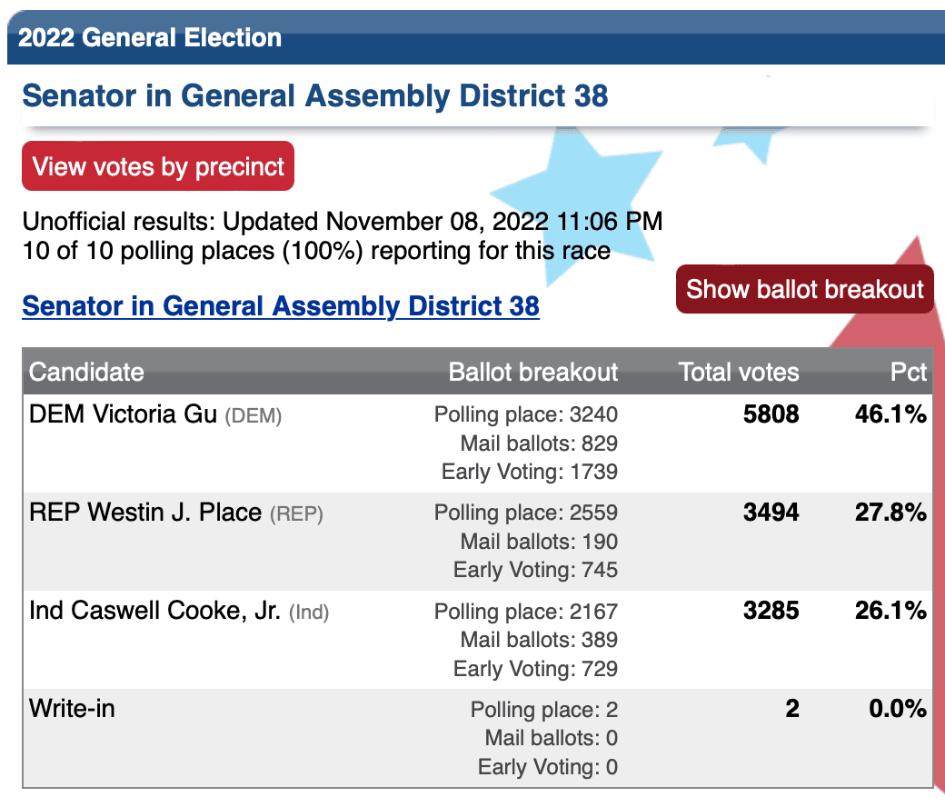This screenshot has width=945, height=807.
Task: Click the Unofficial results updated timestamp text
Action: click(x=343, y=221)
